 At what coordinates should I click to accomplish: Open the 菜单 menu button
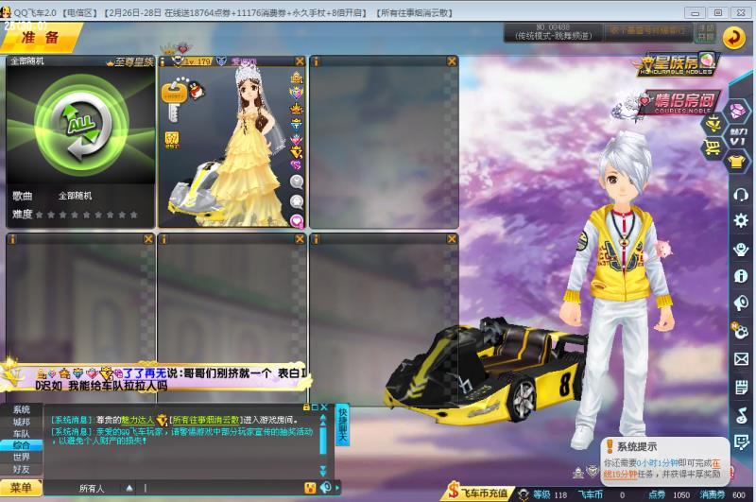click(x=21, y=488)
